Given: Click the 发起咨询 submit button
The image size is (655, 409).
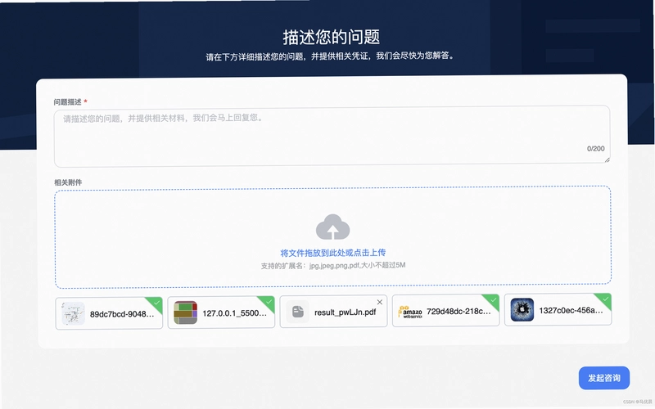Looking at the screenshot, I should (604, 378).
